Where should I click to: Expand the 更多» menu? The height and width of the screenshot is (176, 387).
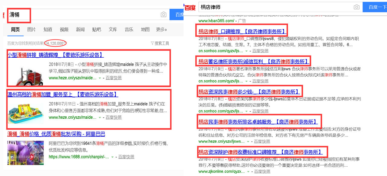pos(162,30)
